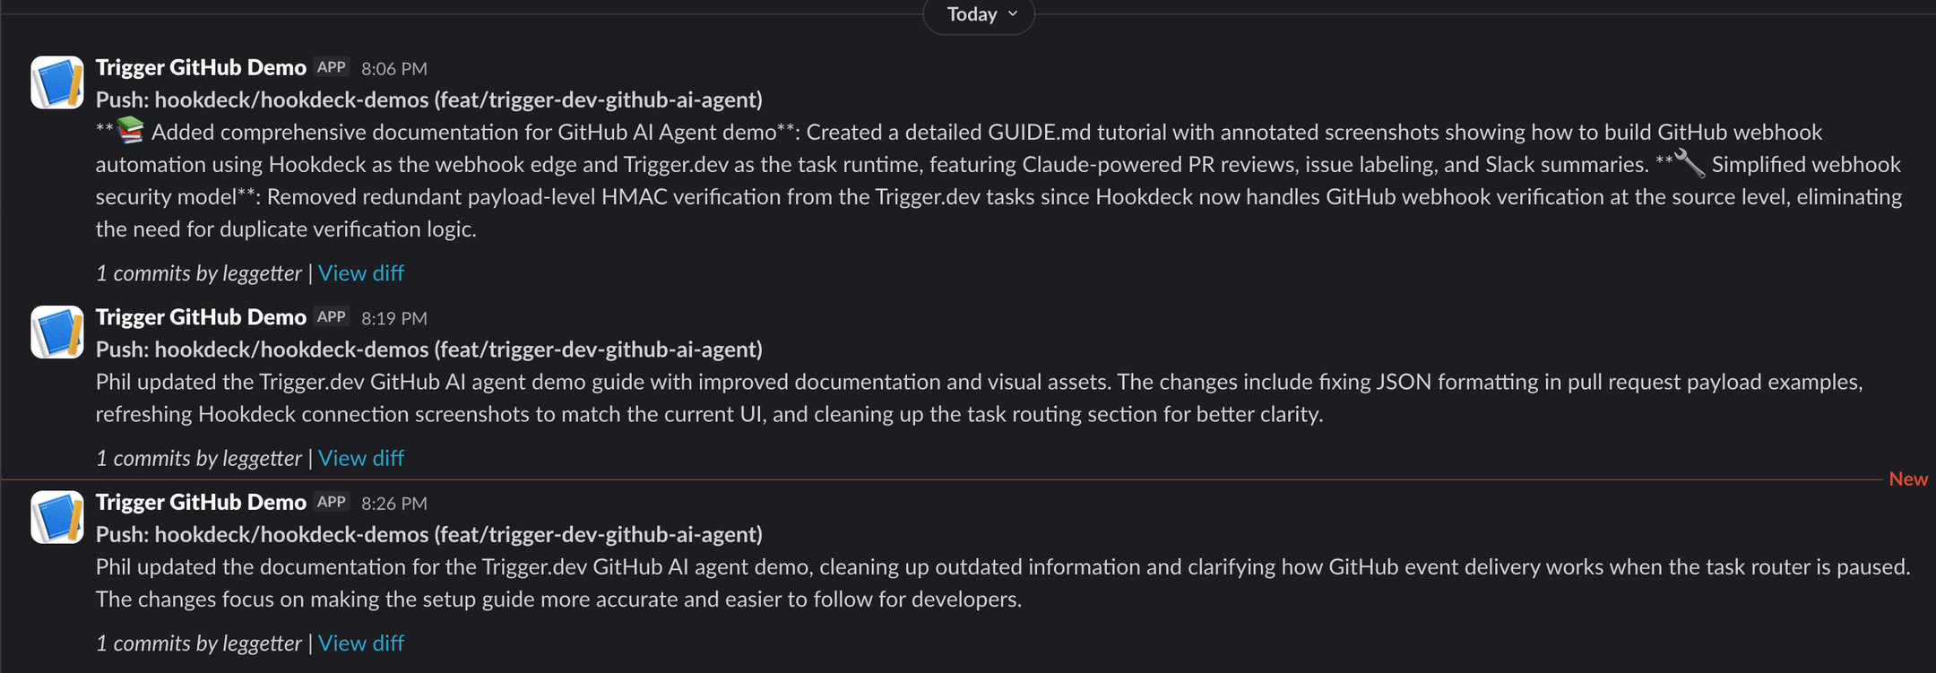Click the New unread messages marker
The image size is (1936, 673).
pyautogui.click(x=1909, y=479)
